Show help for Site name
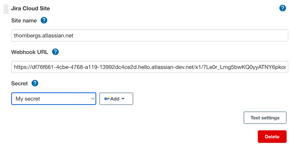 tap(44, 20)
